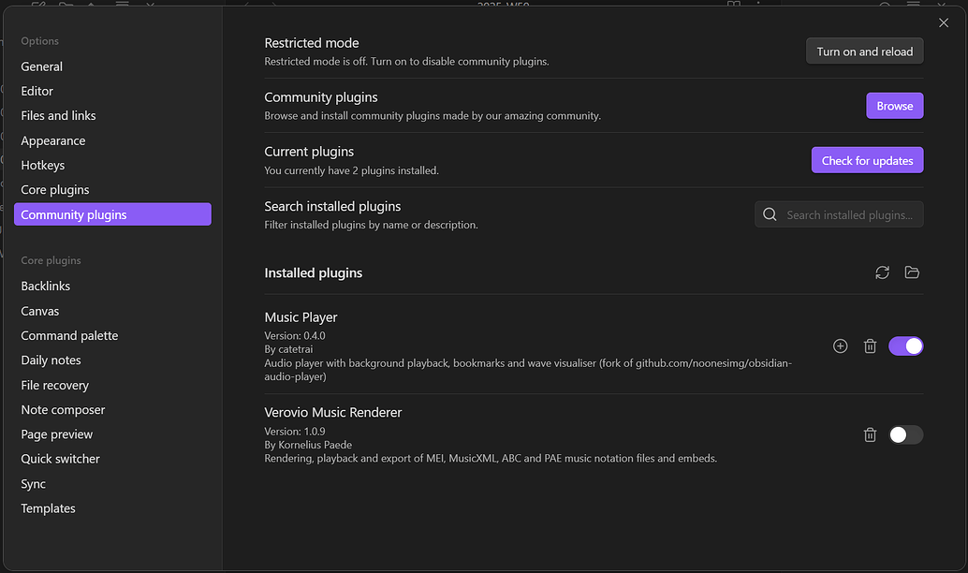Close the settings dialog
The width and height of the screenshot is (968, 573).
point(944,22)
